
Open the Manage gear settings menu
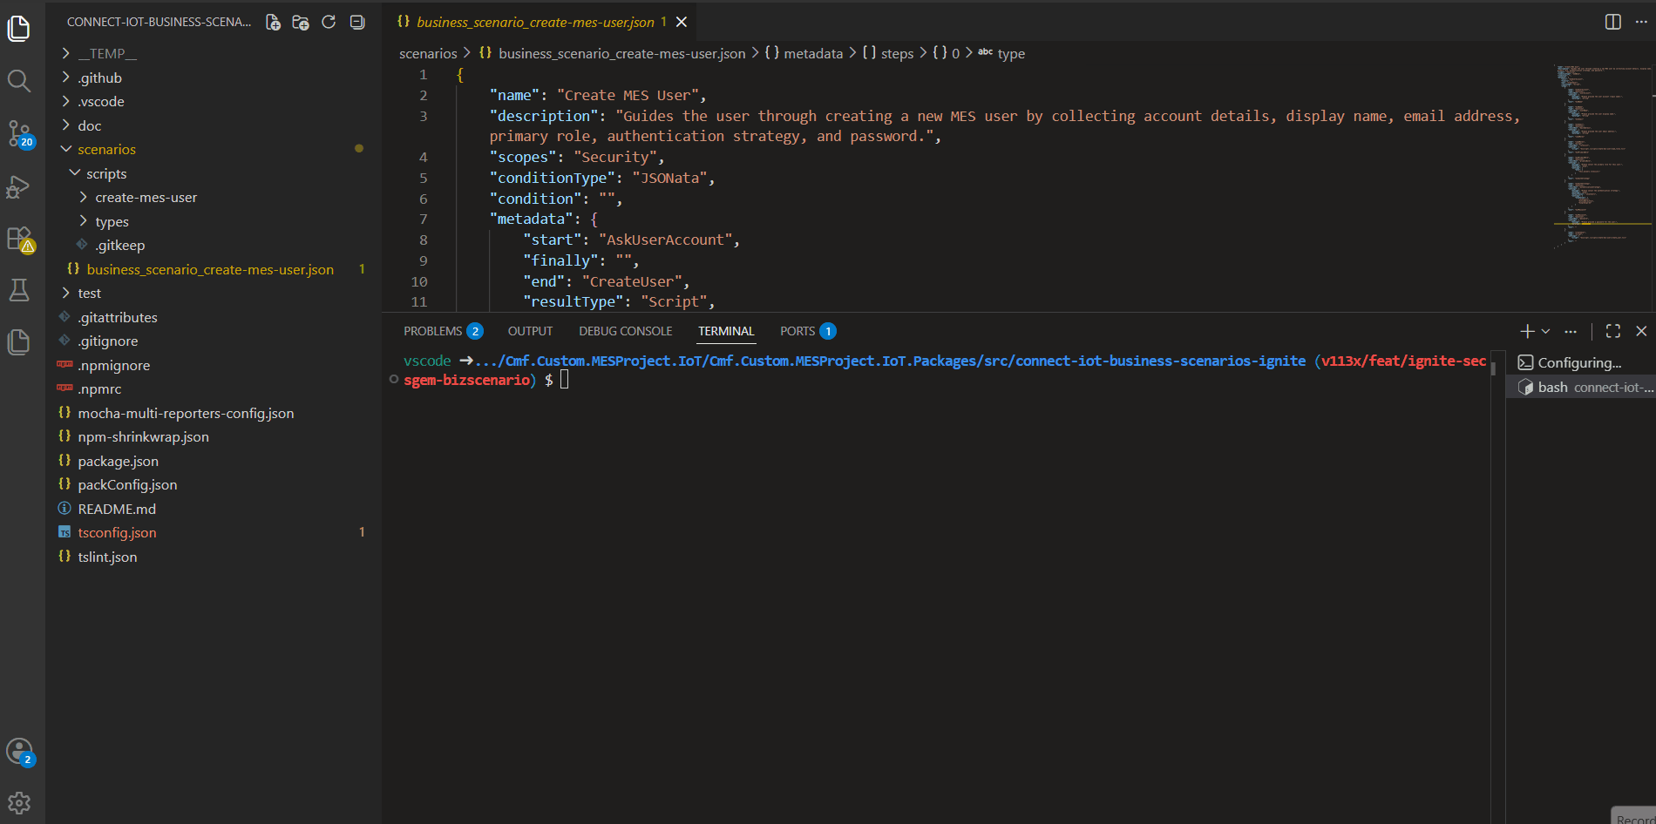click(19, 802)
